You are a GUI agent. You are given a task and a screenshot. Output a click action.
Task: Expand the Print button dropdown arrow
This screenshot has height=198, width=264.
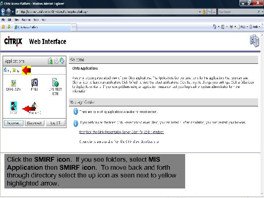pyautogui.click(x=235, y=27)
